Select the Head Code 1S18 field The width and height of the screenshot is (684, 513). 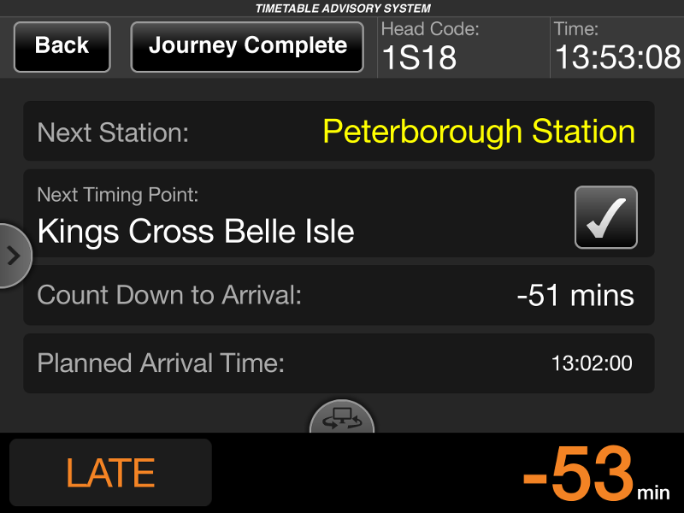[419, 57]
